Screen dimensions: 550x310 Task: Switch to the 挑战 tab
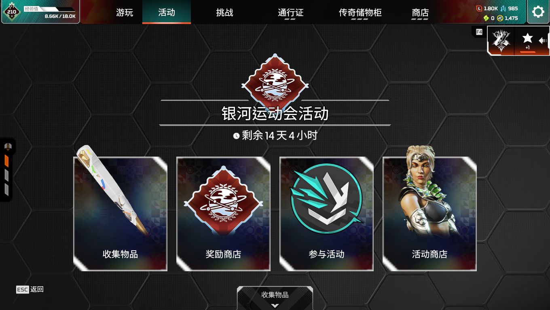tap(224, 13)
